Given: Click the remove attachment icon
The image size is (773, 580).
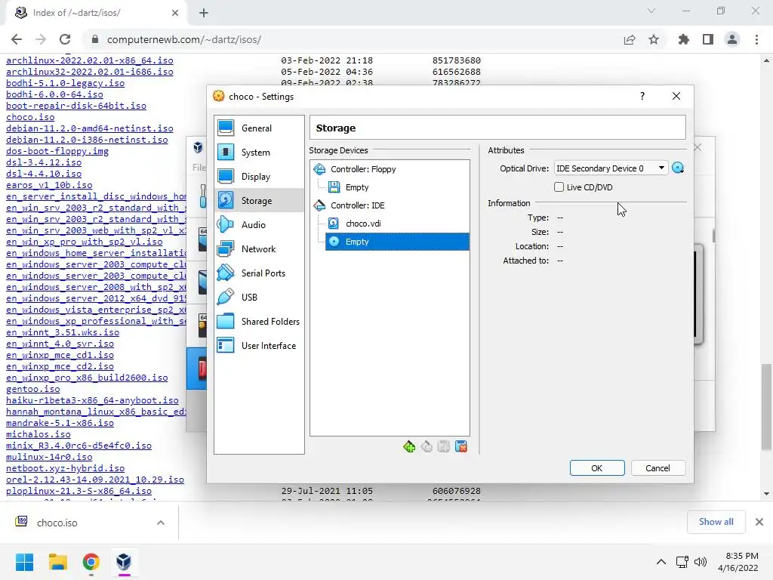Looking at the screenshot, I should click(x=461, y=447).
